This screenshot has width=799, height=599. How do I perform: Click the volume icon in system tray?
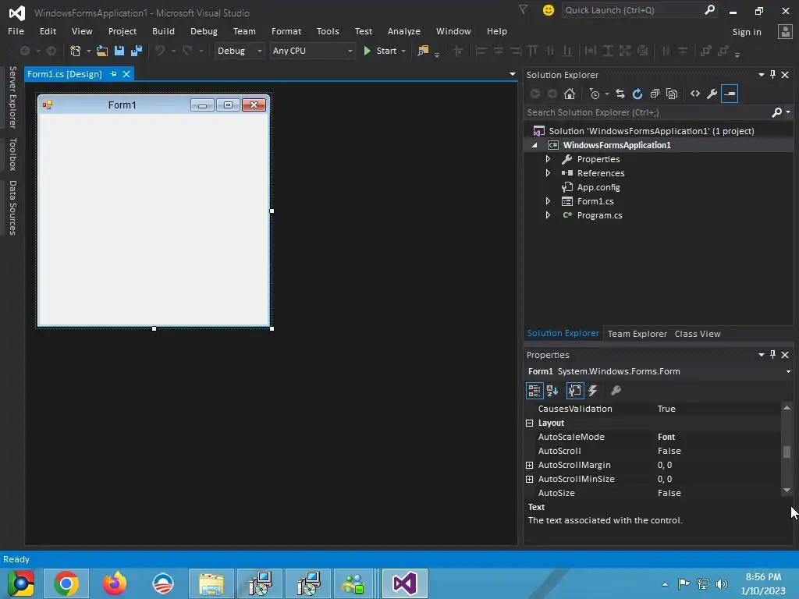click(x=721, y=583)
